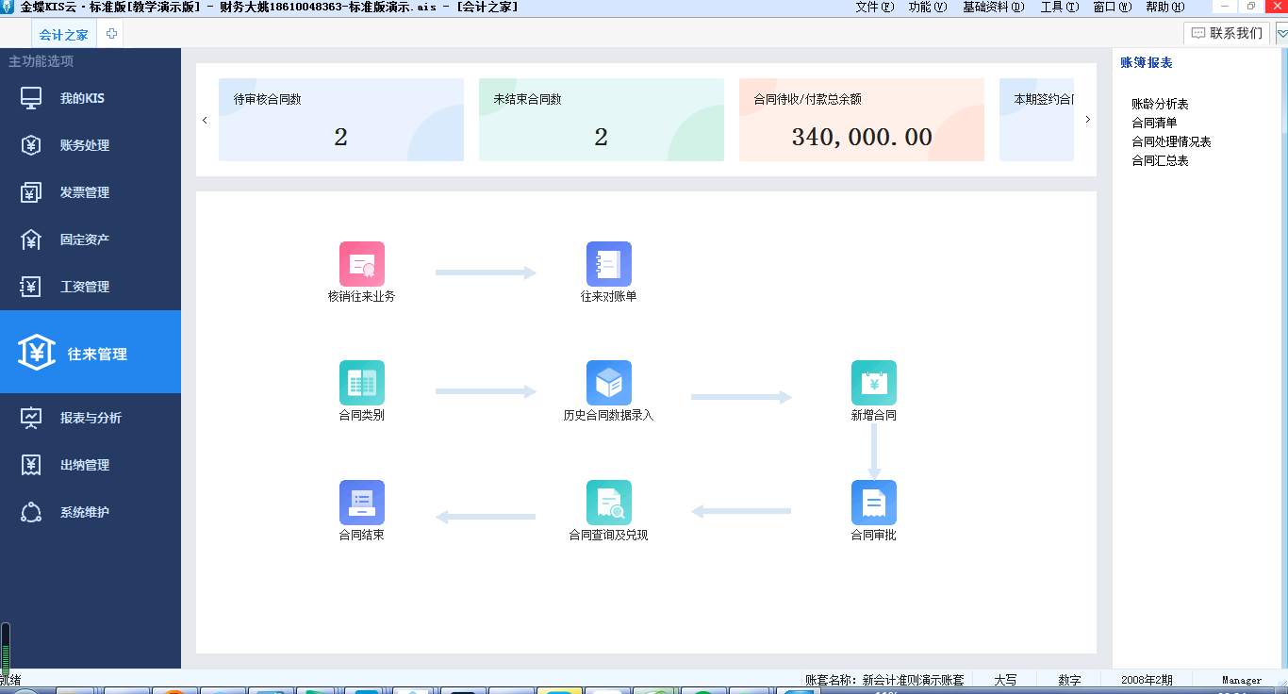Viewport: 1288px width, 694px height.
Task: Click 大写 caps indicator in status bar
Action: pyautogui.click(x=1006, y=680)
